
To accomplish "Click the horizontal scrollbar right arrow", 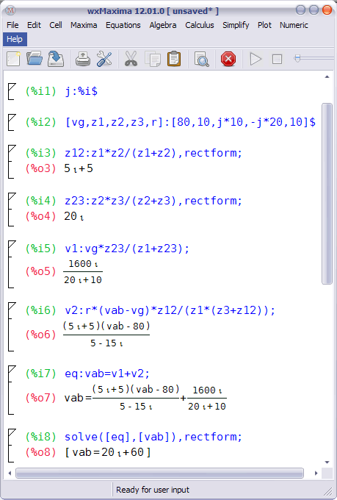I will click(x=316, y=474).
